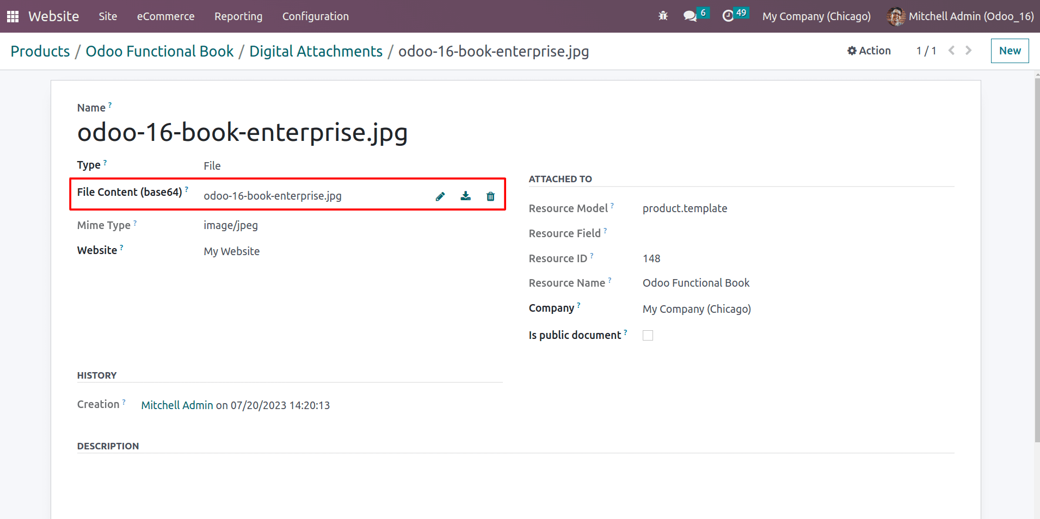Show help tooltip for Is public document
The height and width of the screenshot is (519, 1040).
625,332
